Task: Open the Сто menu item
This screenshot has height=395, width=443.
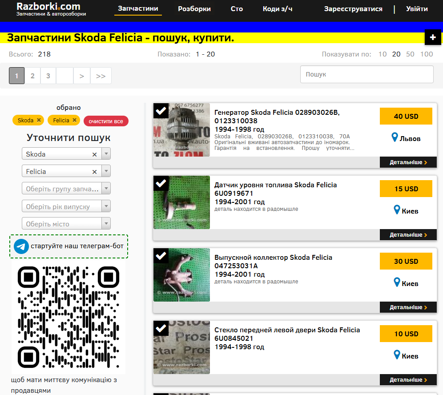Action: click(x=237, y=9)
